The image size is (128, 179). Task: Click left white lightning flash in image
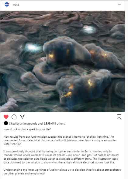coord(32,47)
